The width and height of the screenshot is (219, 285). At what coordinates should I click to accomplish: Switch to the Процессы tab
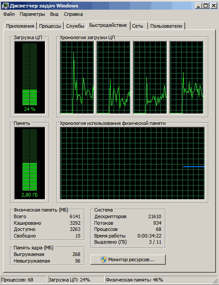point(50,26)
